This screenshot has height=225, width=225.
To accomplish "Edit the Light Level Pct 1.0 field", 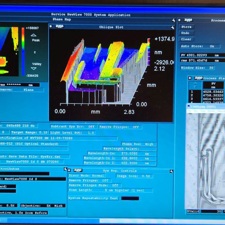I will tap(72, 132).
